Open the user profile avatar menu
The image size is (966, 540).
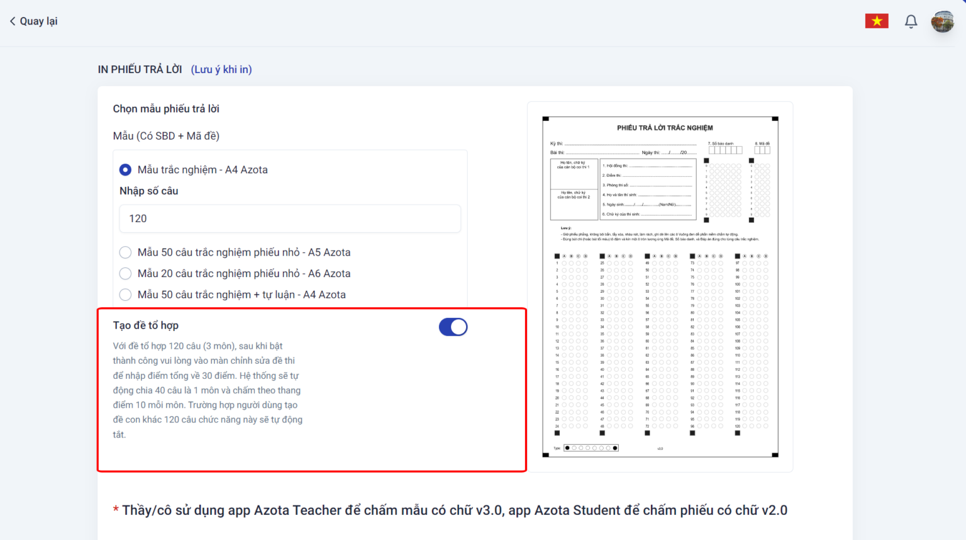pyautogui.click(x=942, y=21)
